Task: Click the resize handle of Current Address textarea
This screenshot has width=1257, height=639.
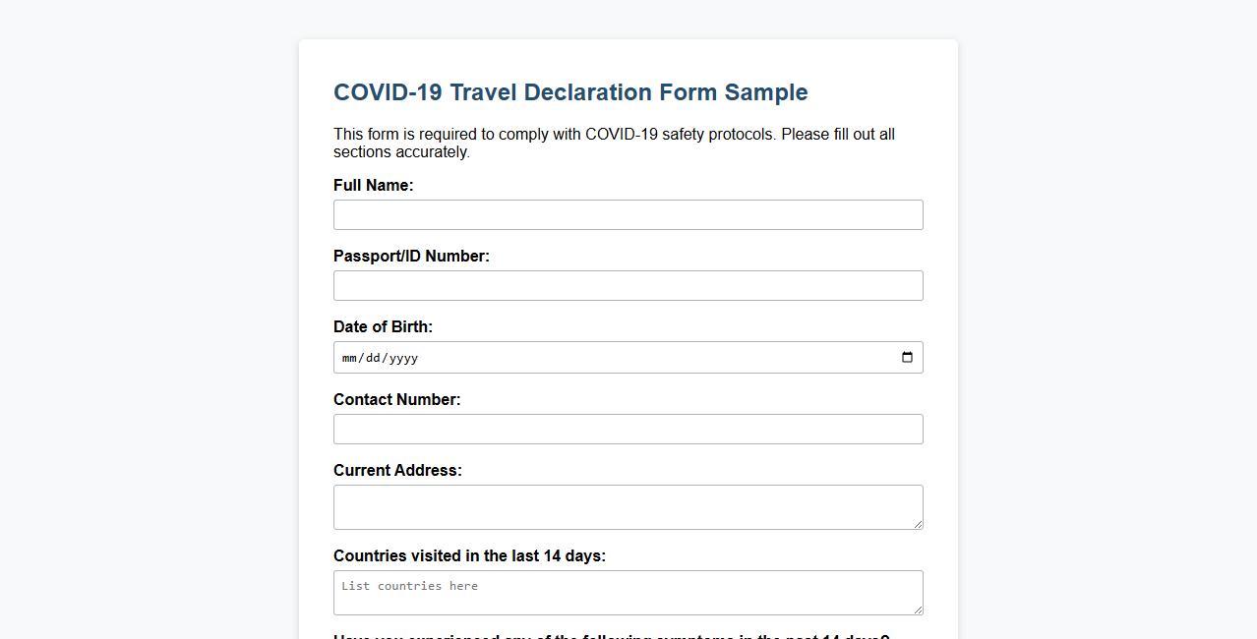Action: point(917,526)
